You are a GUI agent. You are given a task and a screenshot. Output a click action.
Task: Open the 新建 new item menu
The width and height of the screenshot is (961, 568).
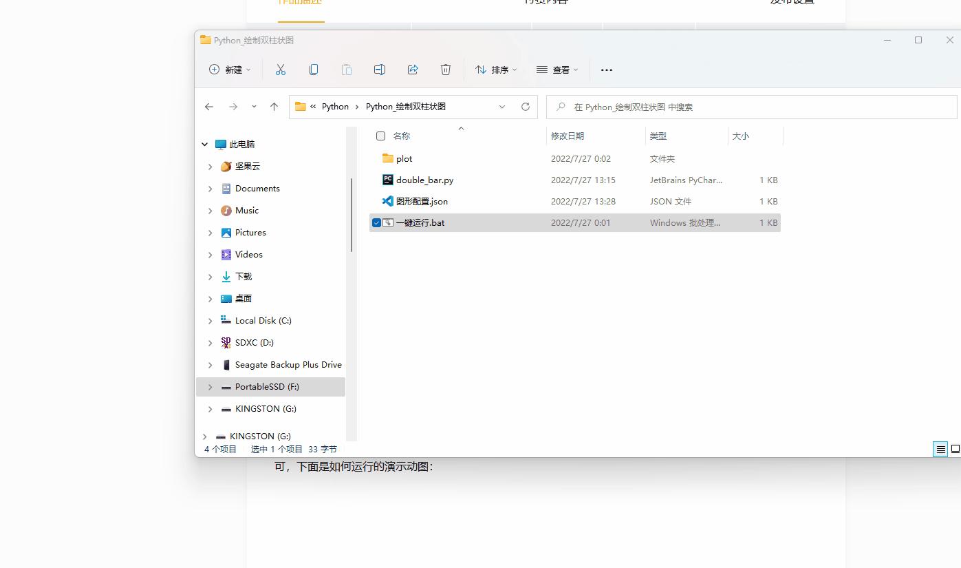coord(230,70)
